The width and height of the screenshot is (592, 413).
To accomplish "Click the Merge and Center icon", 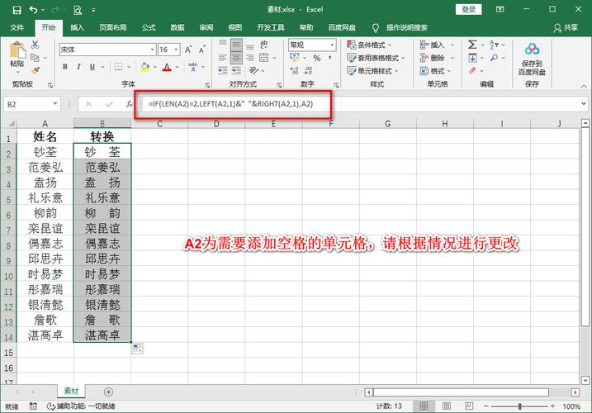I will 264,58.
